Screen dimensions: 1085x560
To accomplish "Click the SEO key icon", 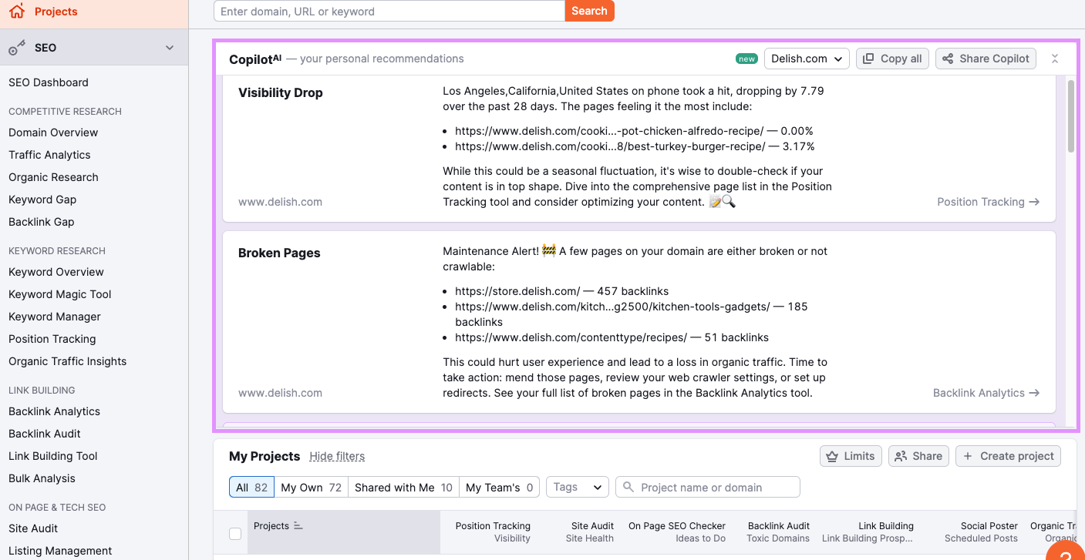I will coord(17,48).
